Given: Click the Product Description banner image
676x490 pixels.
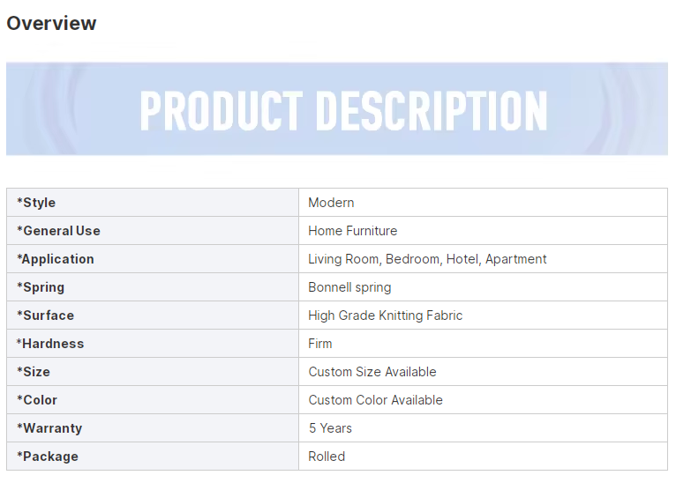Looking at the screenshot, I should coord(337,109).
